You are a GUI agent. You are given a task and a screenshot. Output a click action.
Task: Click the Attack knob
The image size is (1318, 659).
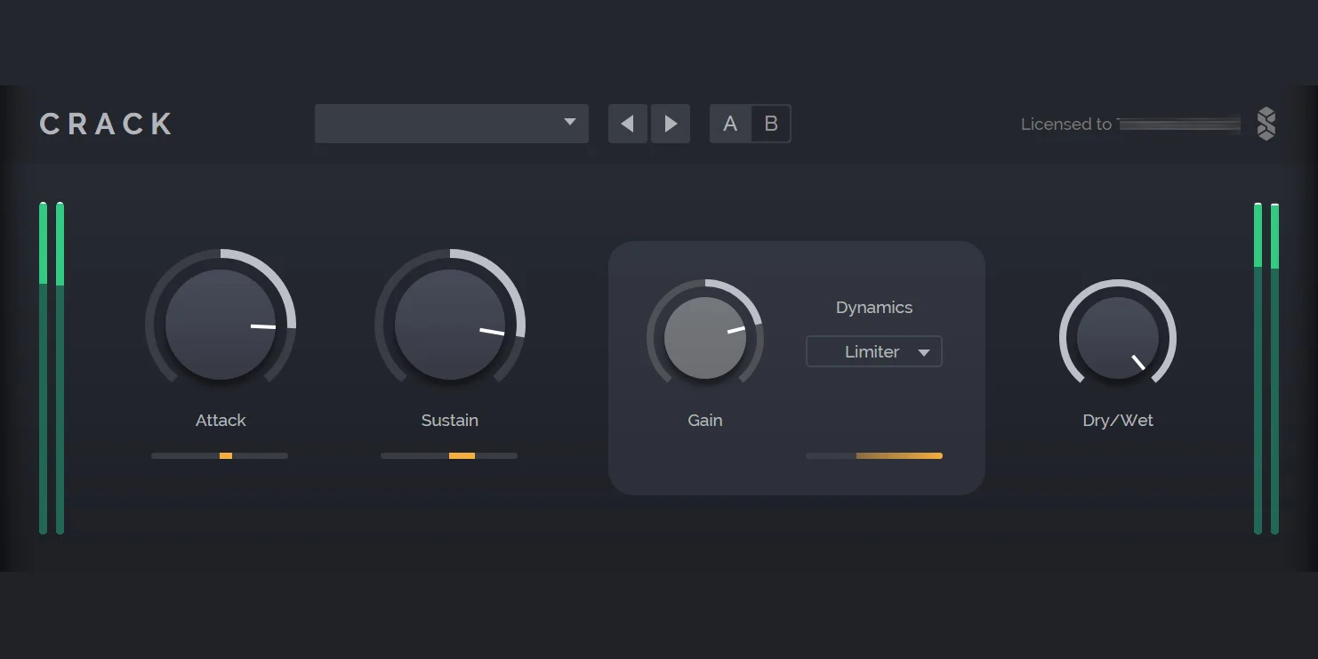[x=221, y=325]
